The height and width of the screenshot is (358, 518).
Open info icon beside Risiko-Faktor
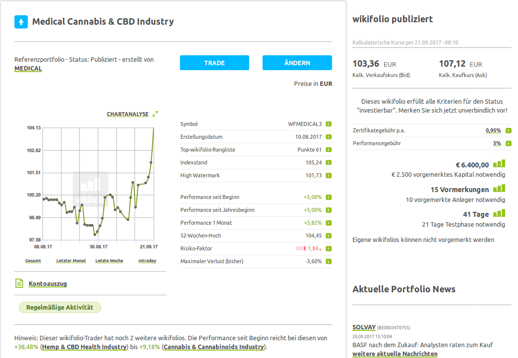tap(328, 249)
